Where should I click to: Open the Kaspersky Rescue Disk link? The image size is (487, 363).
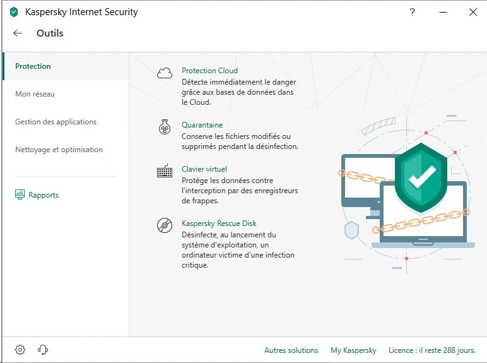pyautogui.click(x=219, y=223)
